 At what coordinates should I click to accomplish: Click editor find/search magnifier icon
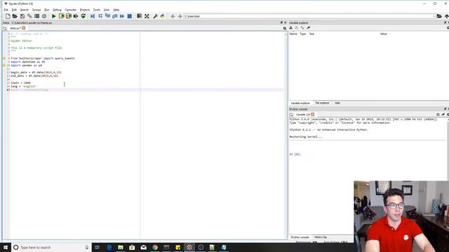pyautogui.click(x=285, y=28)
